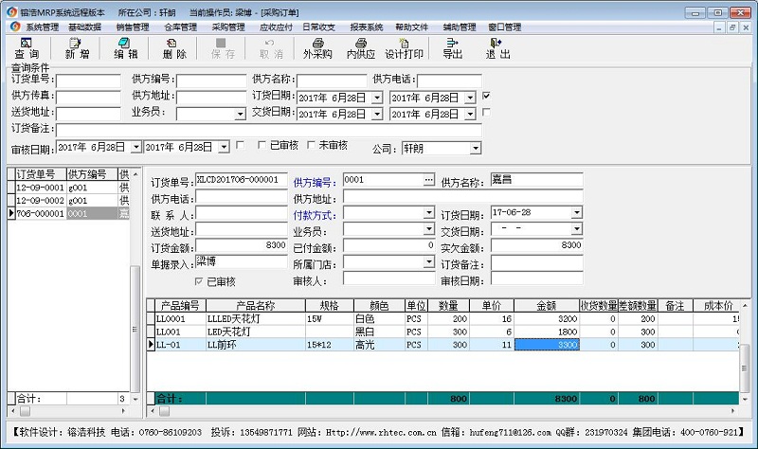The width and height of the screenshot is (758, 449).
Task: Minimize the inner child window
Action: tap(719, 27)
